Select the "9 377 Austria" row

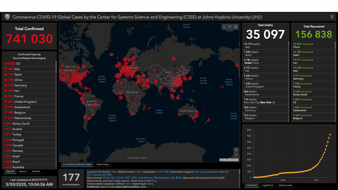pos(29,129)
